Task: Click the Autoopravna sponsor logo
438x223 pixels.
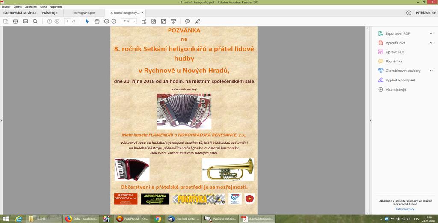Action: pyautogui.click(x=155, y=199)
